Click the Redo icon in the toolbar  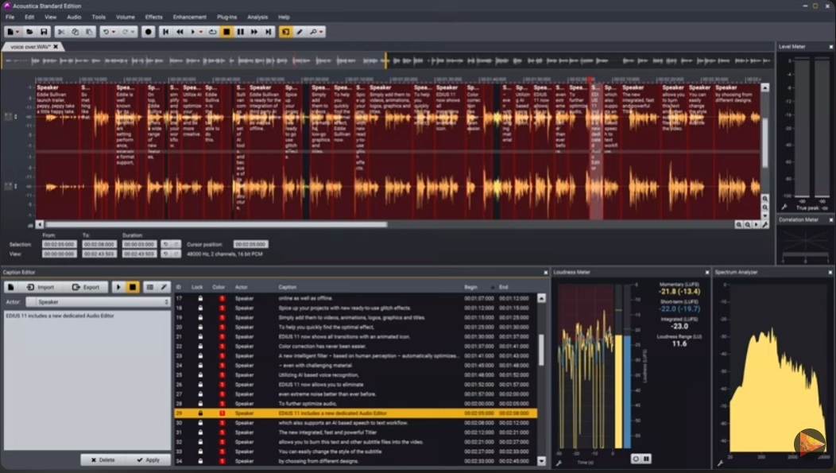(x=126, y=32)
